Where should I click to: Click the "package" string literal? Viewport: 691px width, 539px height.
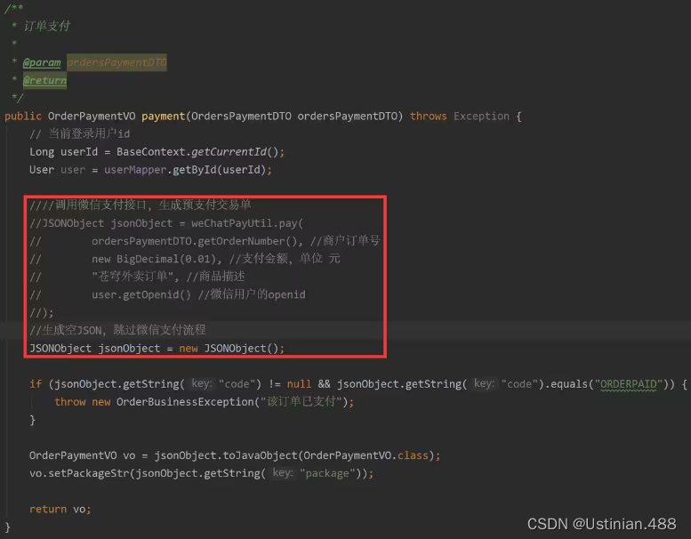point(327,474)
